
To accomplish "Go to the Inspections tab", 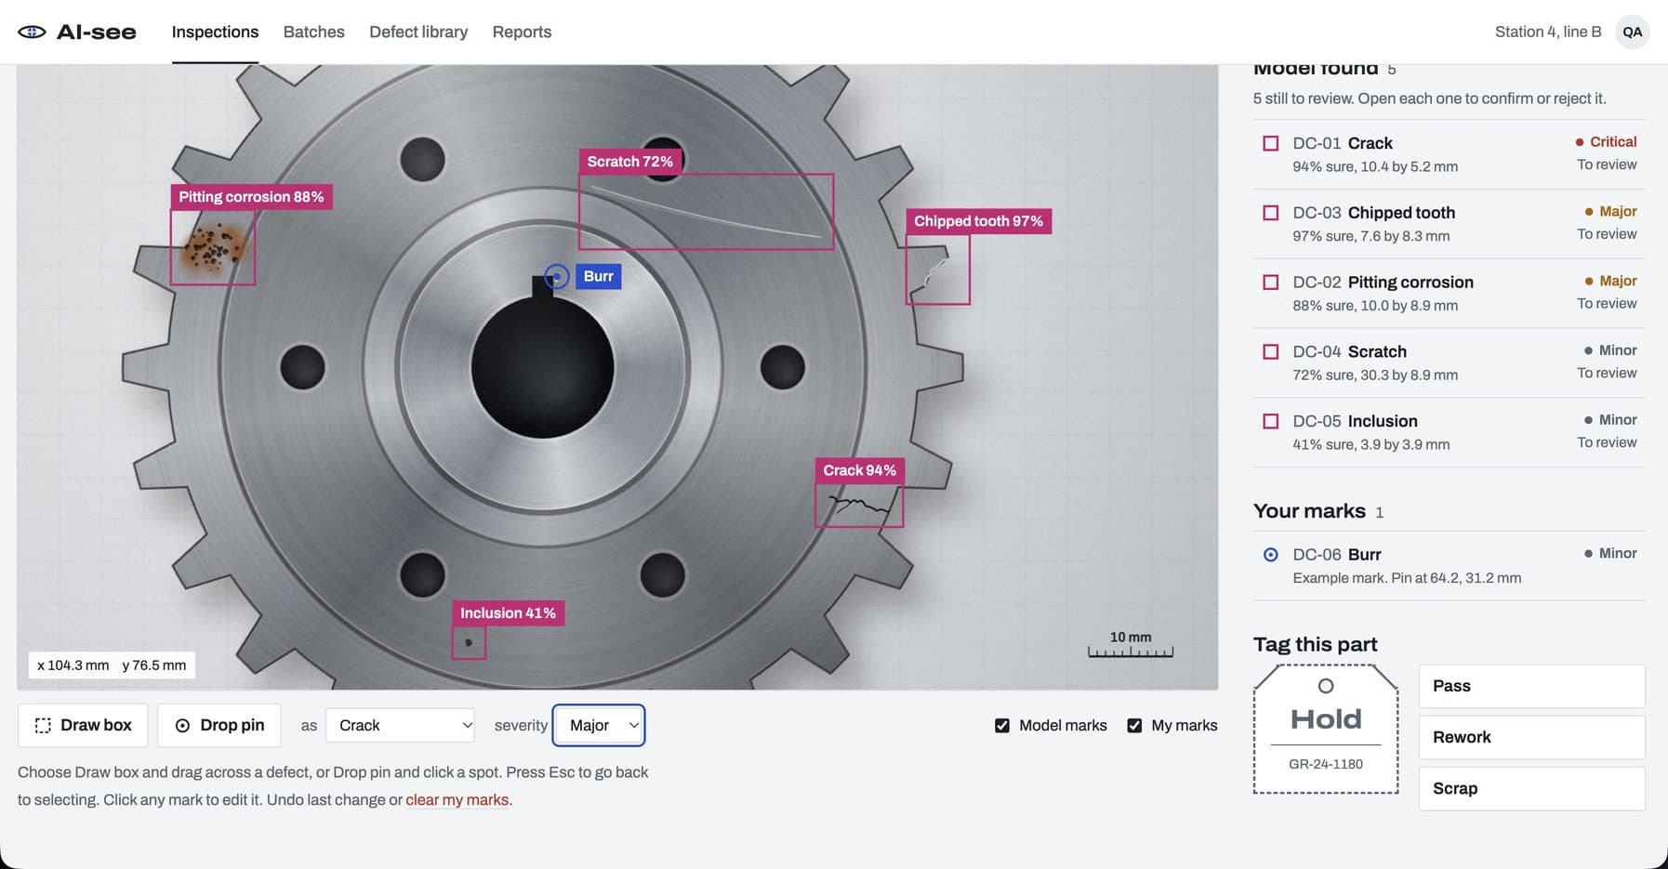I will point(215,32).
